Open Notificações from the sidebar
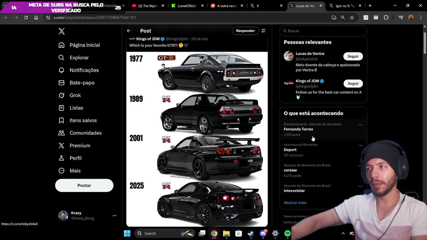This screenshot has height=240, width=427. [79, 70]
